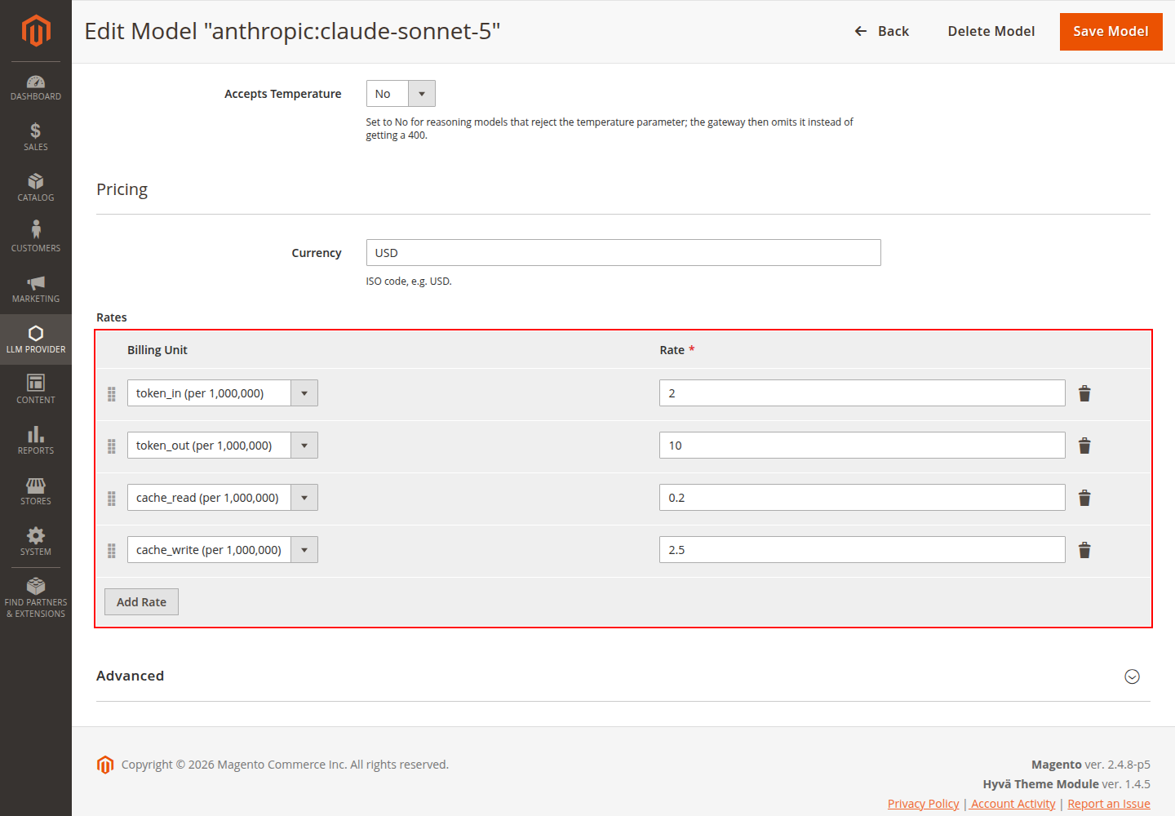
Task: Open the Stores menu
Action: 36,492
